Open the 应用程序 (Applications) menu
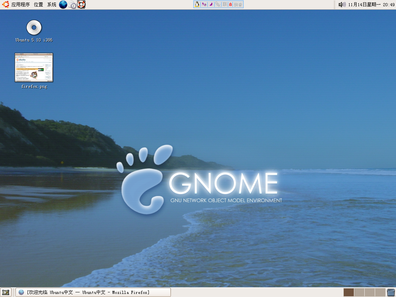Viewport: 396px width, 297px height. click(x=20, y=5)
